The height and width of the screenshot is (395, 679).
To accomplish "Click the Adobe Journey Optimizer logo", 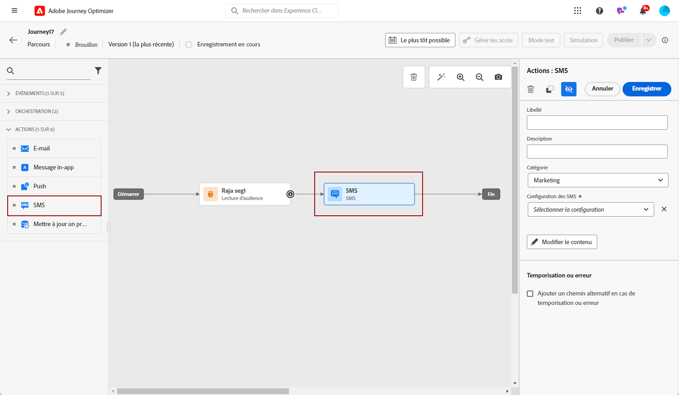I will point(40,11).
